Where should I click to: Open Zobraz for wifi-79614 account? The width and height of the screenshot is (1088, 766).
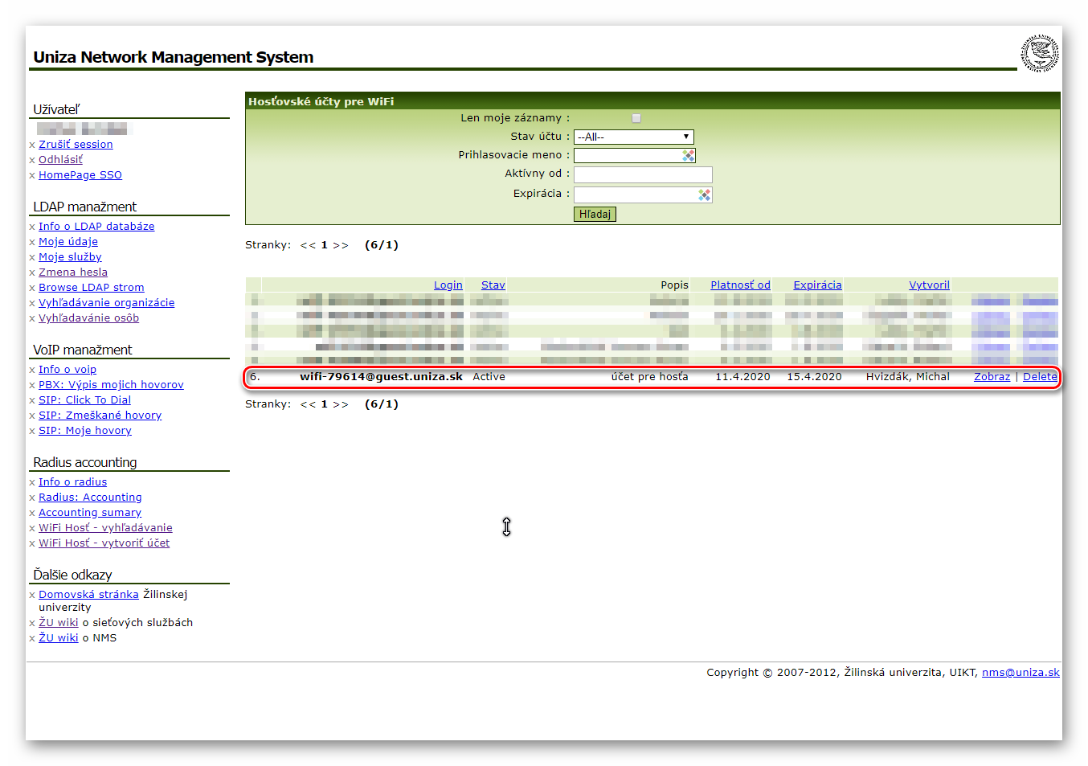(992, 377)
